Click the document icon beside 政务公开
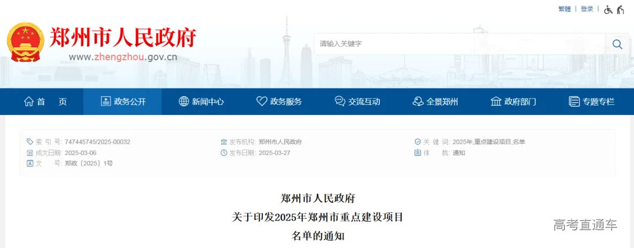 (106, 101)
